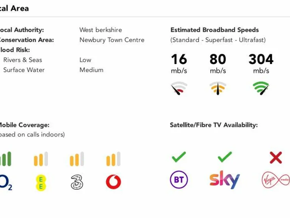Click the red standard speed gauge
The image size is (290, 218).
179,89
